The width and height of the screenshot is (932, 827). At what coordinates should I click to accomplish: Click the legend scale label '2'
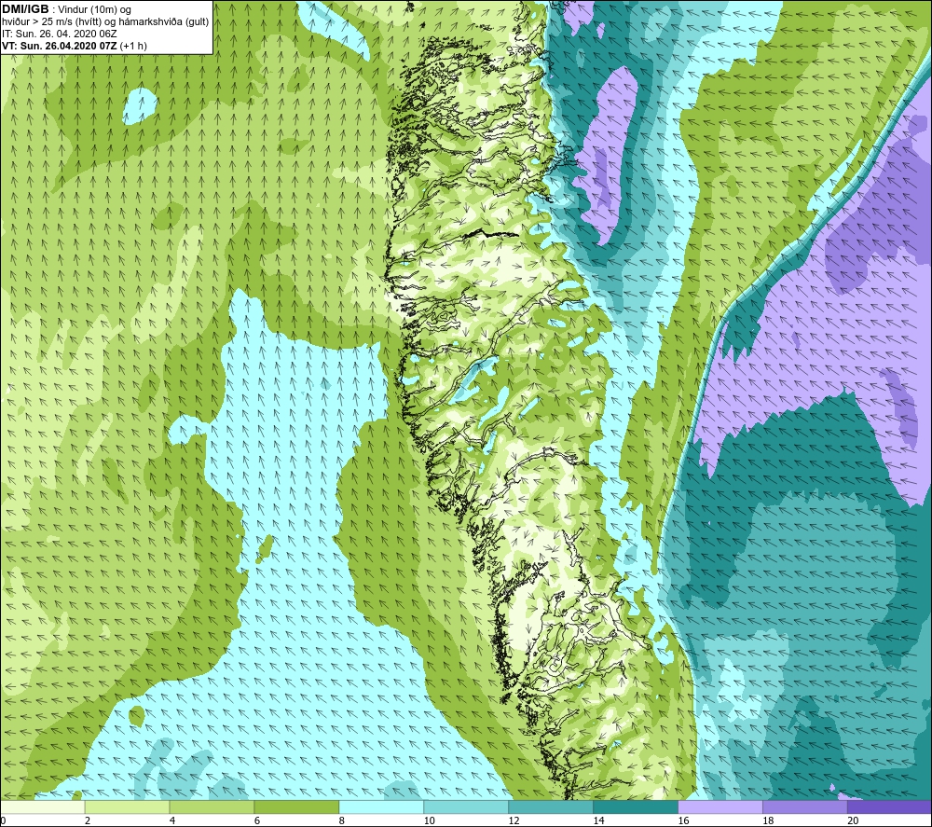88,820
